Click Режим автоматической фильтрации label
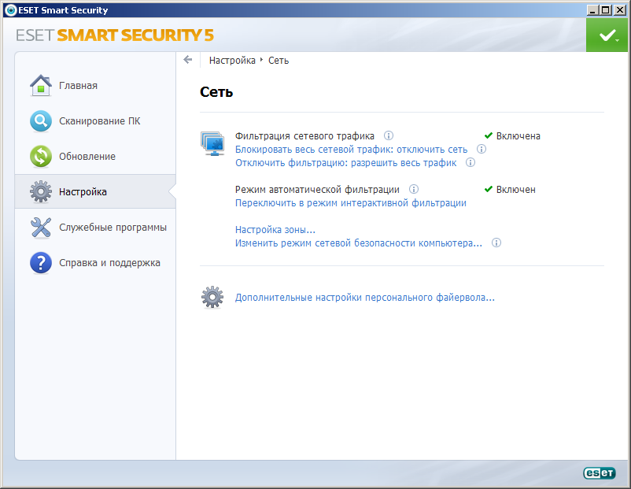 (x=317, y=190)
